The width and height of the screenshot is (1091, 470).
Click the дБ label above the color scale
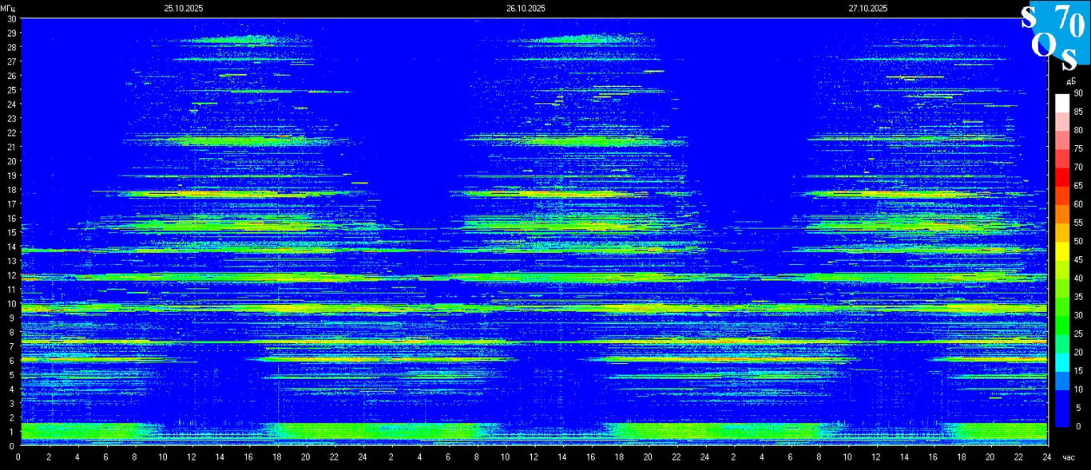coord(1069,81)
